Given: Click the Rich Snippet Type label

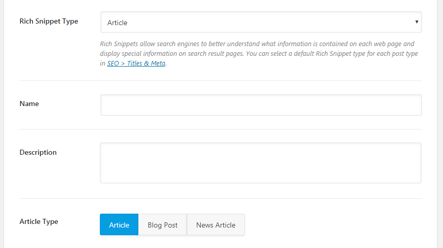Looking at the screenshot, I should coord(49,21).
